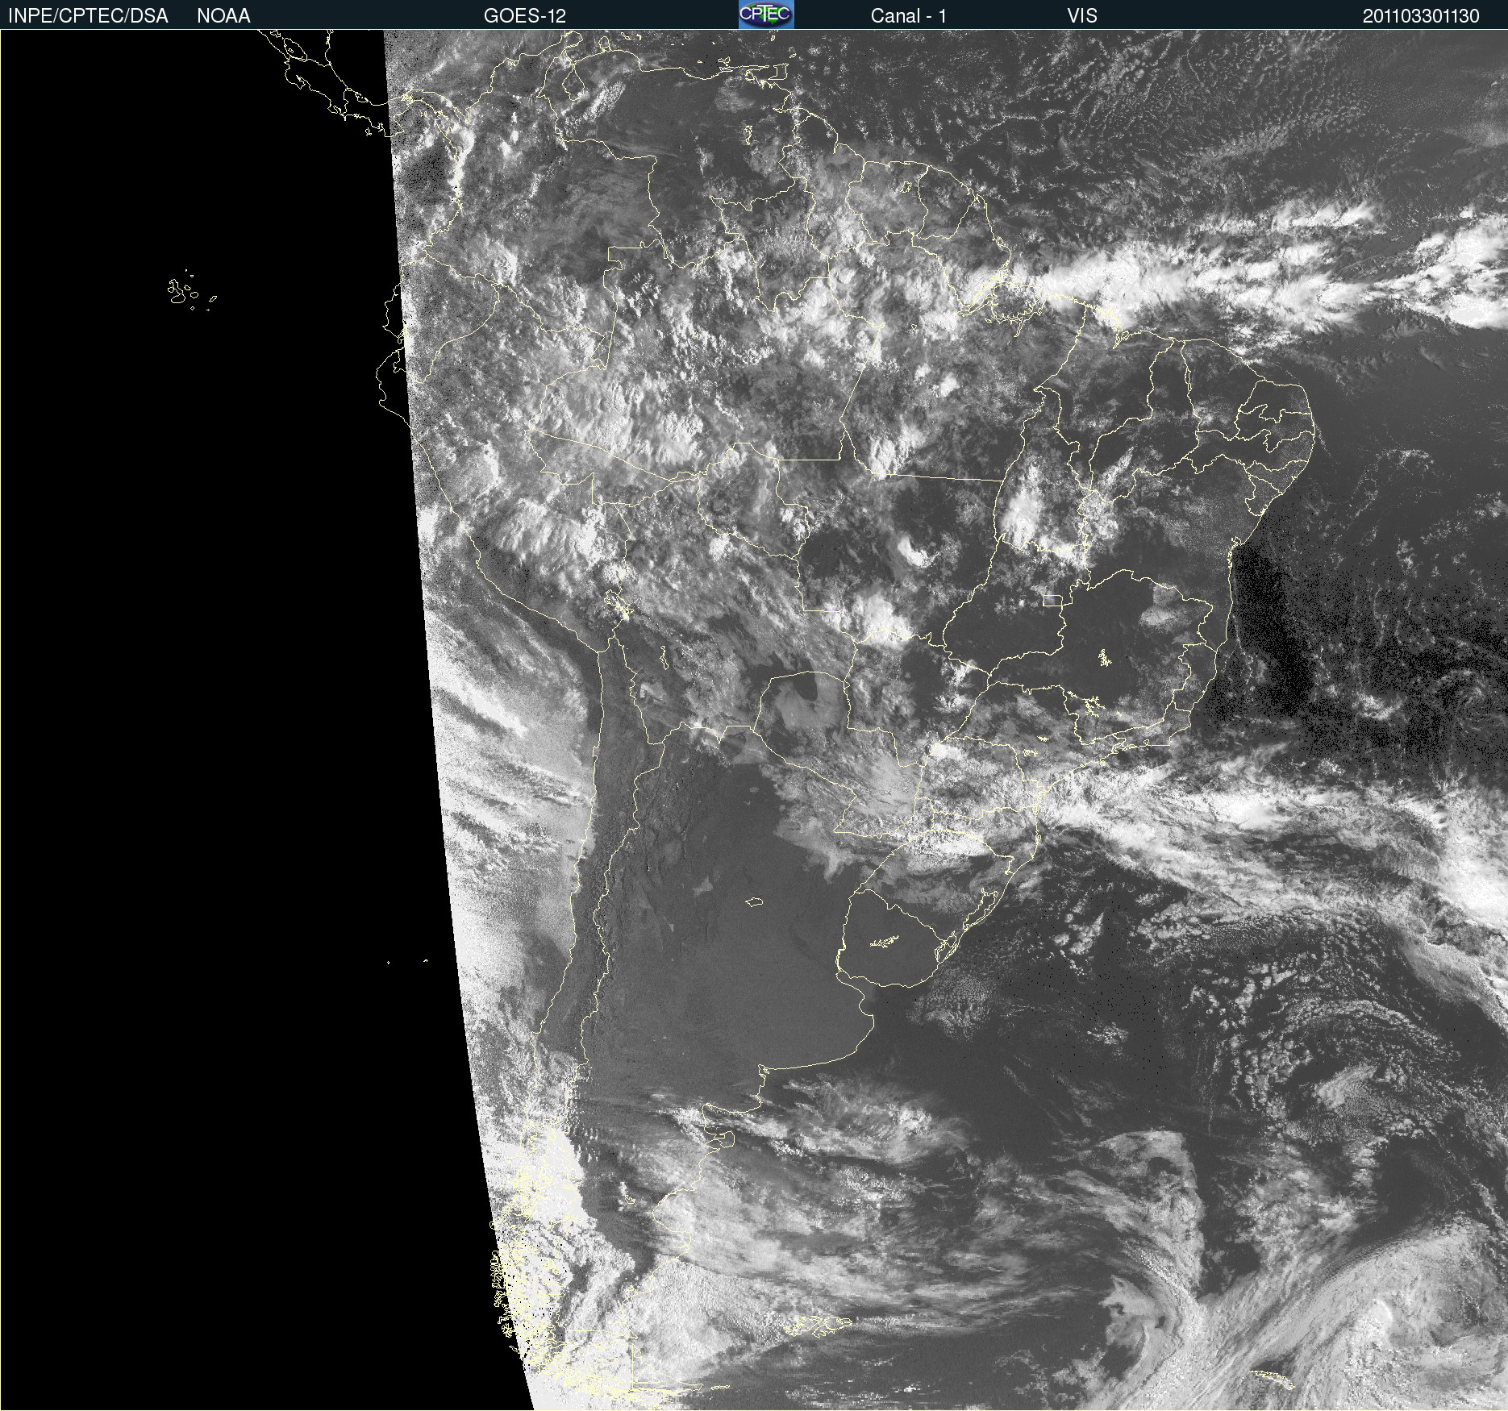Click the 'VIS' label in header
Viewport: 1508px width, 1411px height.
click(1082, 16)
